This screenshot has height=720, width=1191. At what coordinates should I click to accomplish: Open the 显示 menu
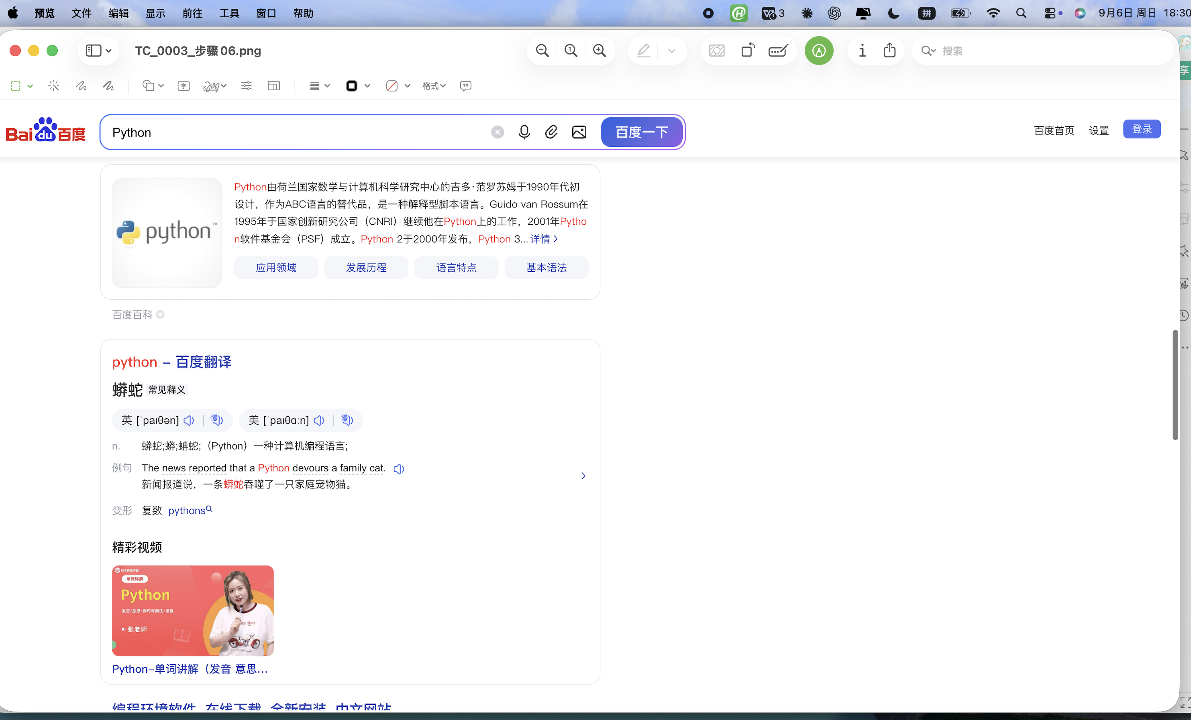pyautogui.click(x=156, y=13)
